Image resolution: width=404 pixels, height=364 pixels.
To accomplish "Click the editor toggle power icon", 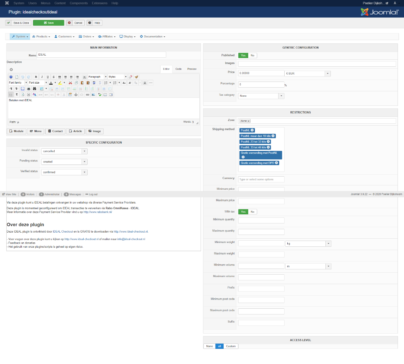I will (11, 69).
